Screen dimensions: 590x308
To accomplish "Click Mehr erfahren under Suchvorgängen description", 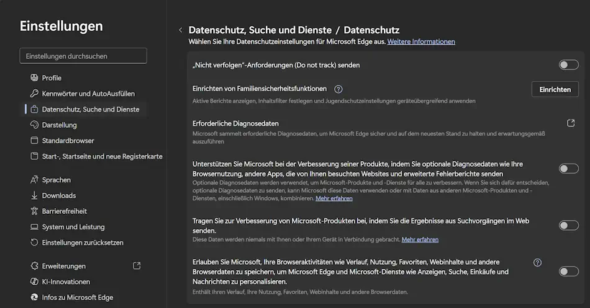I will click(420, 239).
